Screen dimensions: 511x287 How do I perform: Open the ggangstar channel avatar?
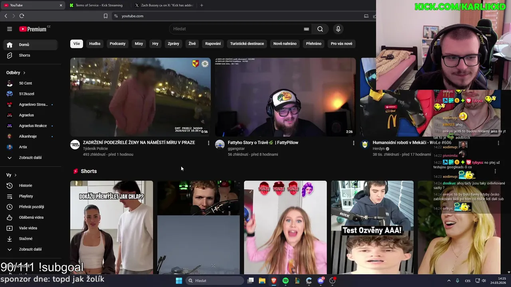click(220, 144)
